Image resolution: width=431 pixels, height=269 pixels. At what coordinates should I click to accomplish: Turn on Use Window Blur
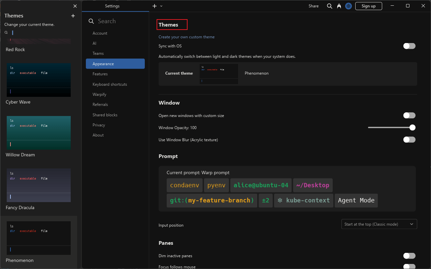409,140
